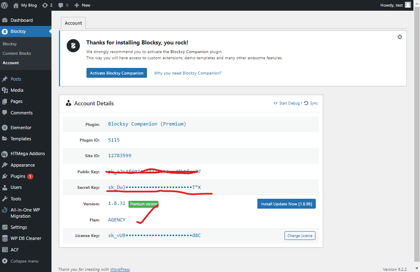Switch to the Account tab

73,23
